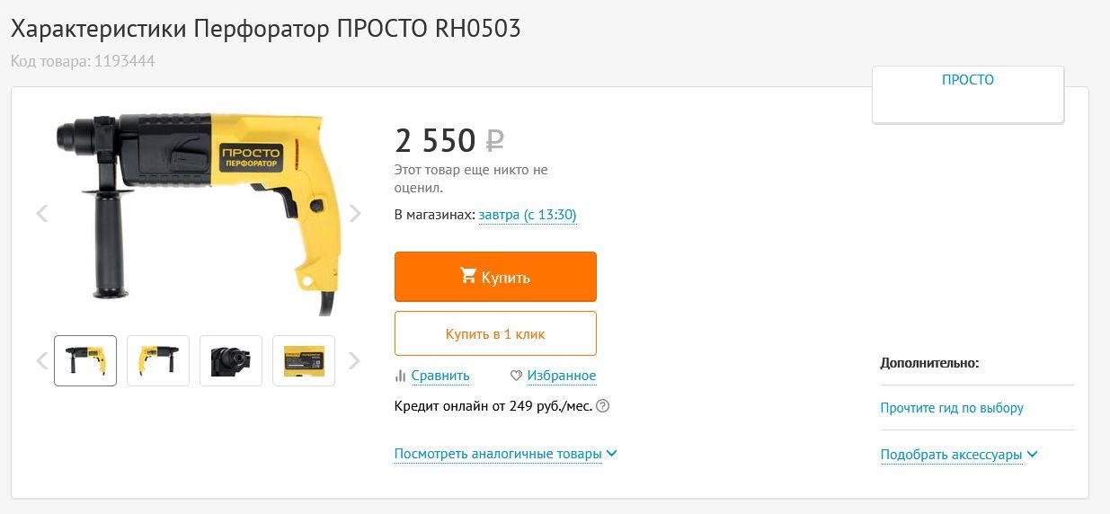Viewport: 1110px width, 514px height.
Task: Select the second thumbnail with reversed hammer
Action: [x=158, y=360]
